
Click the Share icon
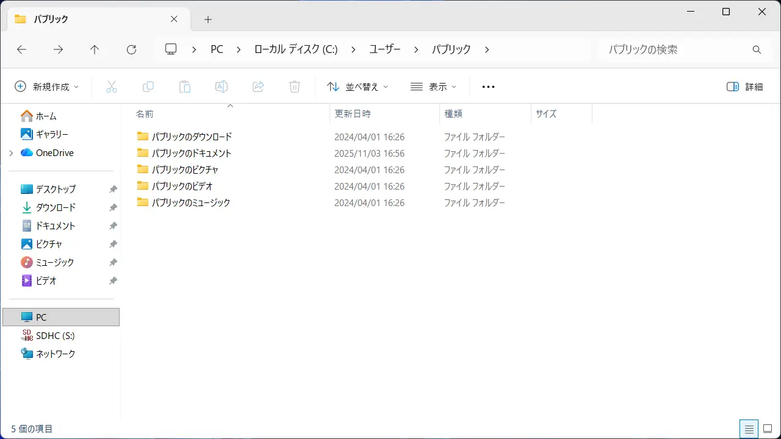[x=258, y=87]
